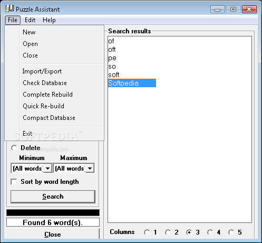
Task: Select the Delete radio button
Action: tap(14, 148)
